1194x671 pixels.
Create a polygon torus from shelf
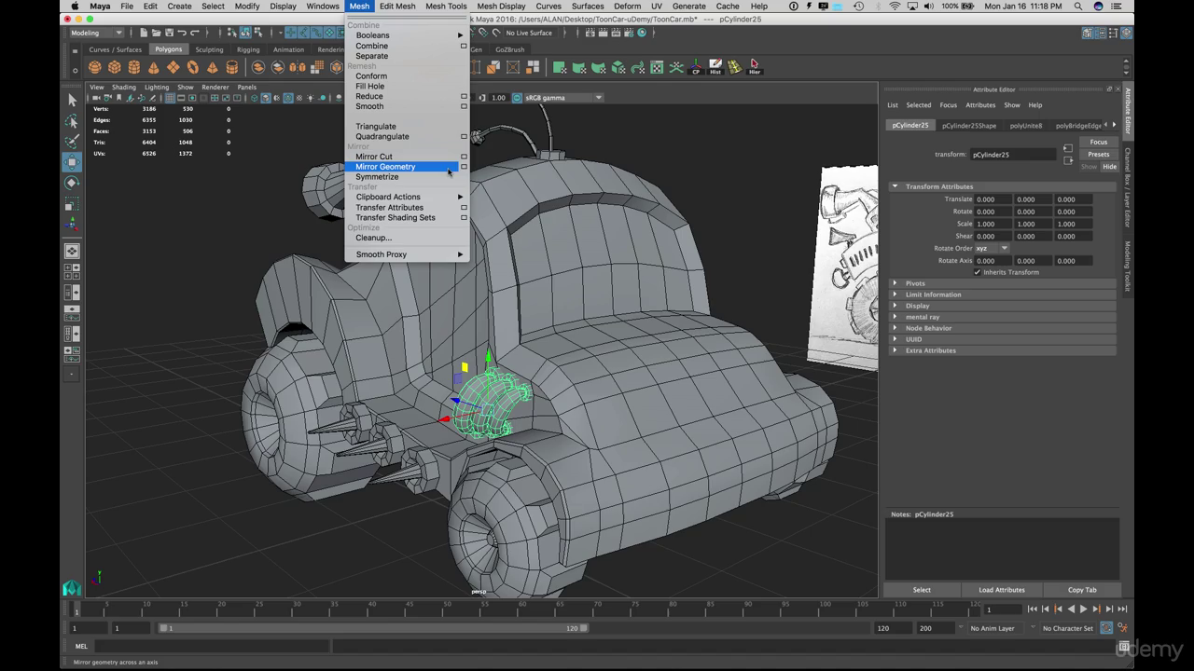[x=193, y=67]
